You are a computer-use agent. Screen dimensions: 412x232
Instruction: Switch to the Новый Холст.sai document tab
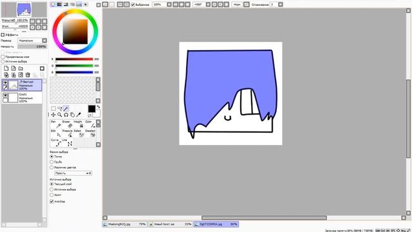pos(170,224)
